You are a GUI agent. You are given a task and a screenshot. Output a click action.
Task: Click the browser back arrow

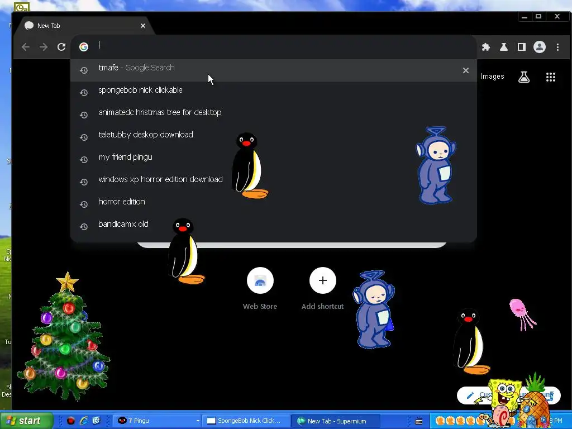(x=26, y=47)
